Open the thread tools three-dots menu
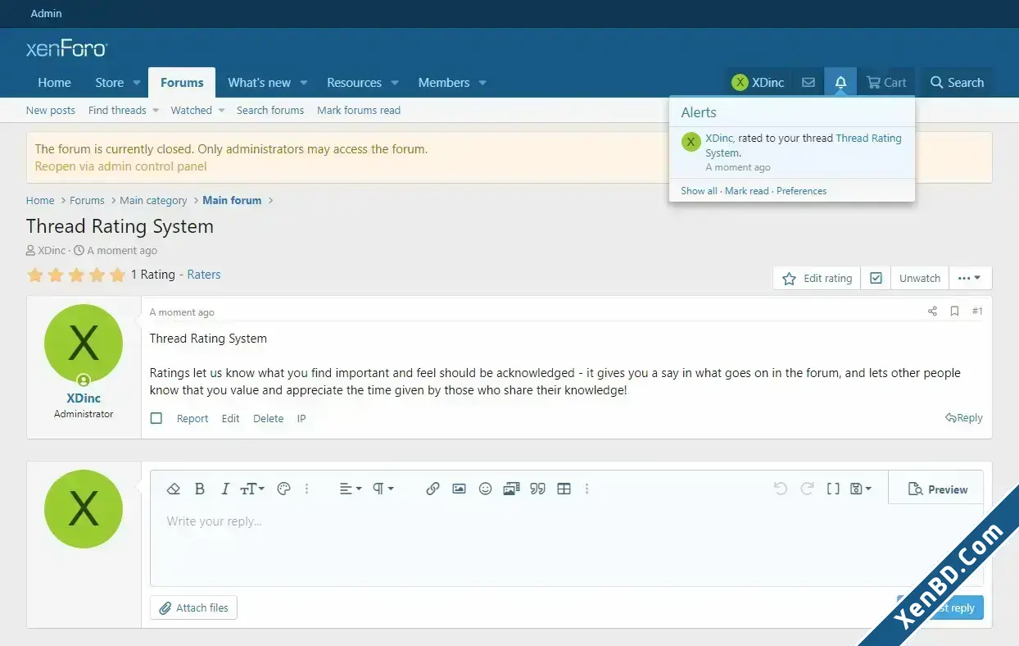Screen dimensions: 1019x646 [x=970, y=279]
